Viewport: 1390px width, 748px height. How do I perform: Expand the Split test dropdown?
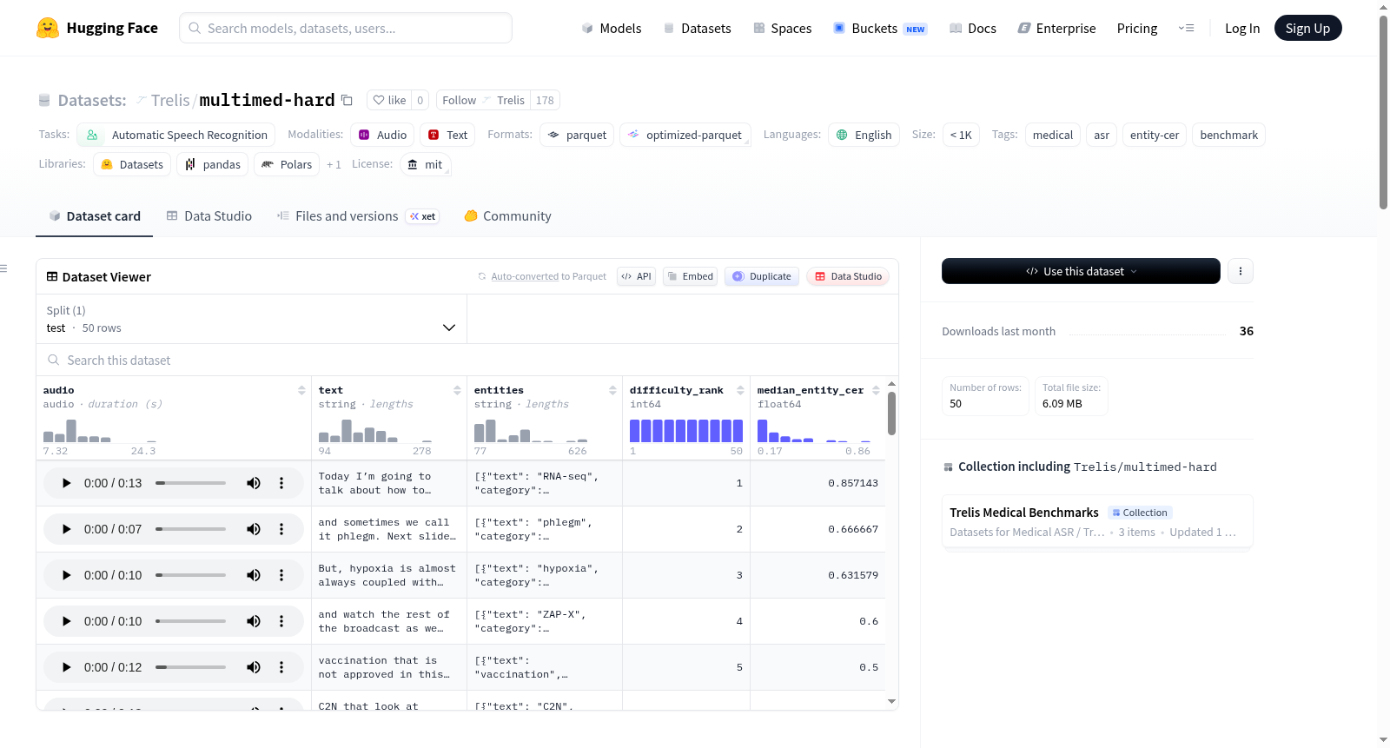pos(252,320)
